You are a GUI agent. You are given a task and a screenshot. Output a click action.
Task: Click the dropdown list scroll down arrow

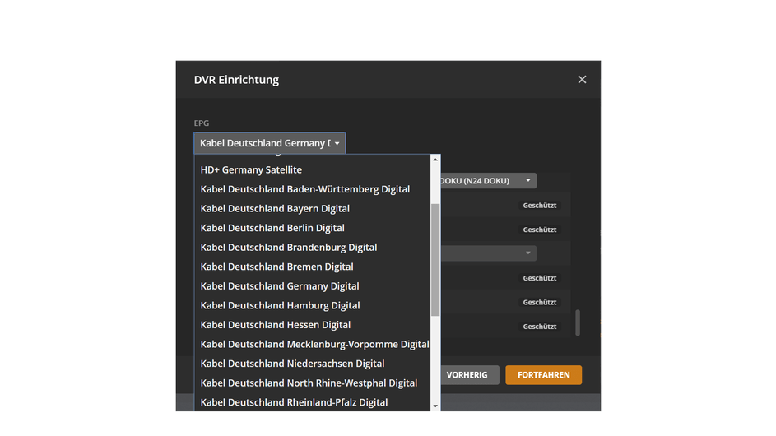(435, 406)
